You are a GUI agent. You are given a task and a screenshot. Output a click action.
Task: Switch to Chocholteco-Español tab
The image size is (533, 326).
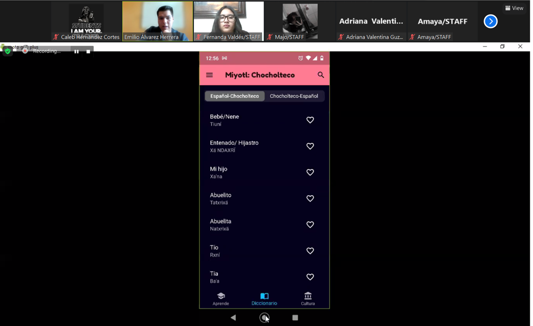point(294,96)
